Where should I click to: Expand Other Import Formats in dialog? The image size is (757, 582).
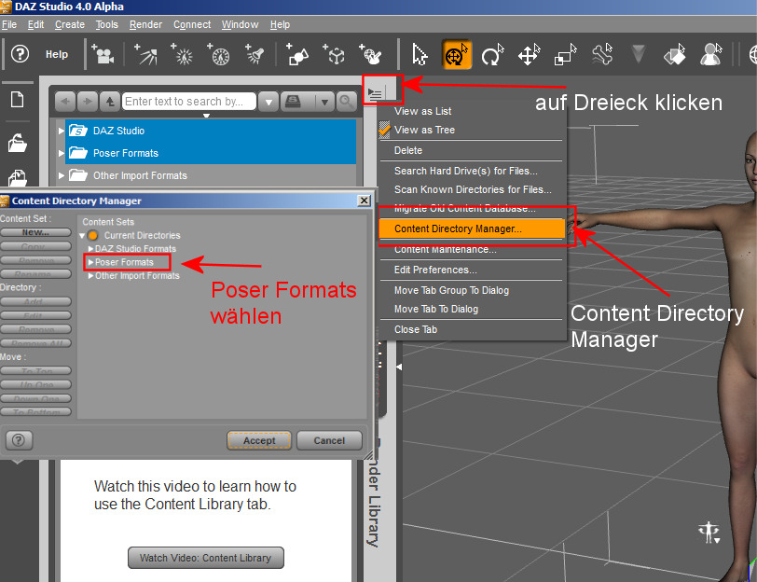(90, 276)
